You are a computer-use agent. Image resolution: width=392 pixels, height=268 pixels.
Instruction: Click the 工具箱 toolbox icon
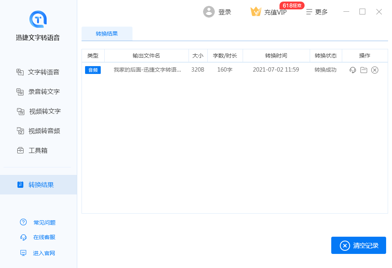(20, 151)
